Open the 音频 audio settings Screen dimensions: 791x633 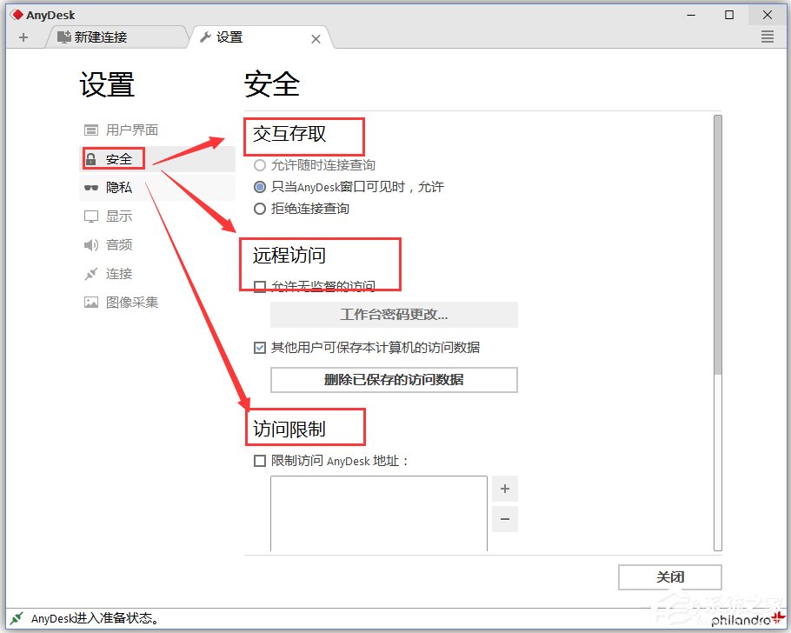[x=117, y=244]
